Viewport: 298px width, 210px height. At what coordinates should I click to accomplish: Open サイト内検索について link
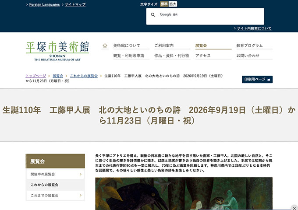(x=254, y=28)
